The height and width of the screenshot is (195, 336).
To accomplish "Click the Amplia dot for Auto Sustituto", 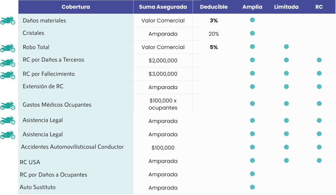I will pyautogui.click(x=252, y=187).
